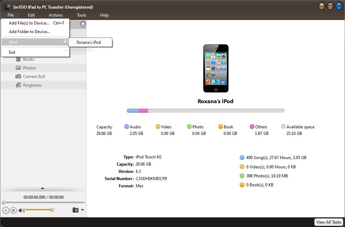Open the Edit menu
The height and width of the screenshot is (227, 345).
(31, 15)
